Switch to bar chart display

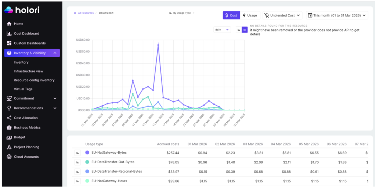[x=239, y=30]
